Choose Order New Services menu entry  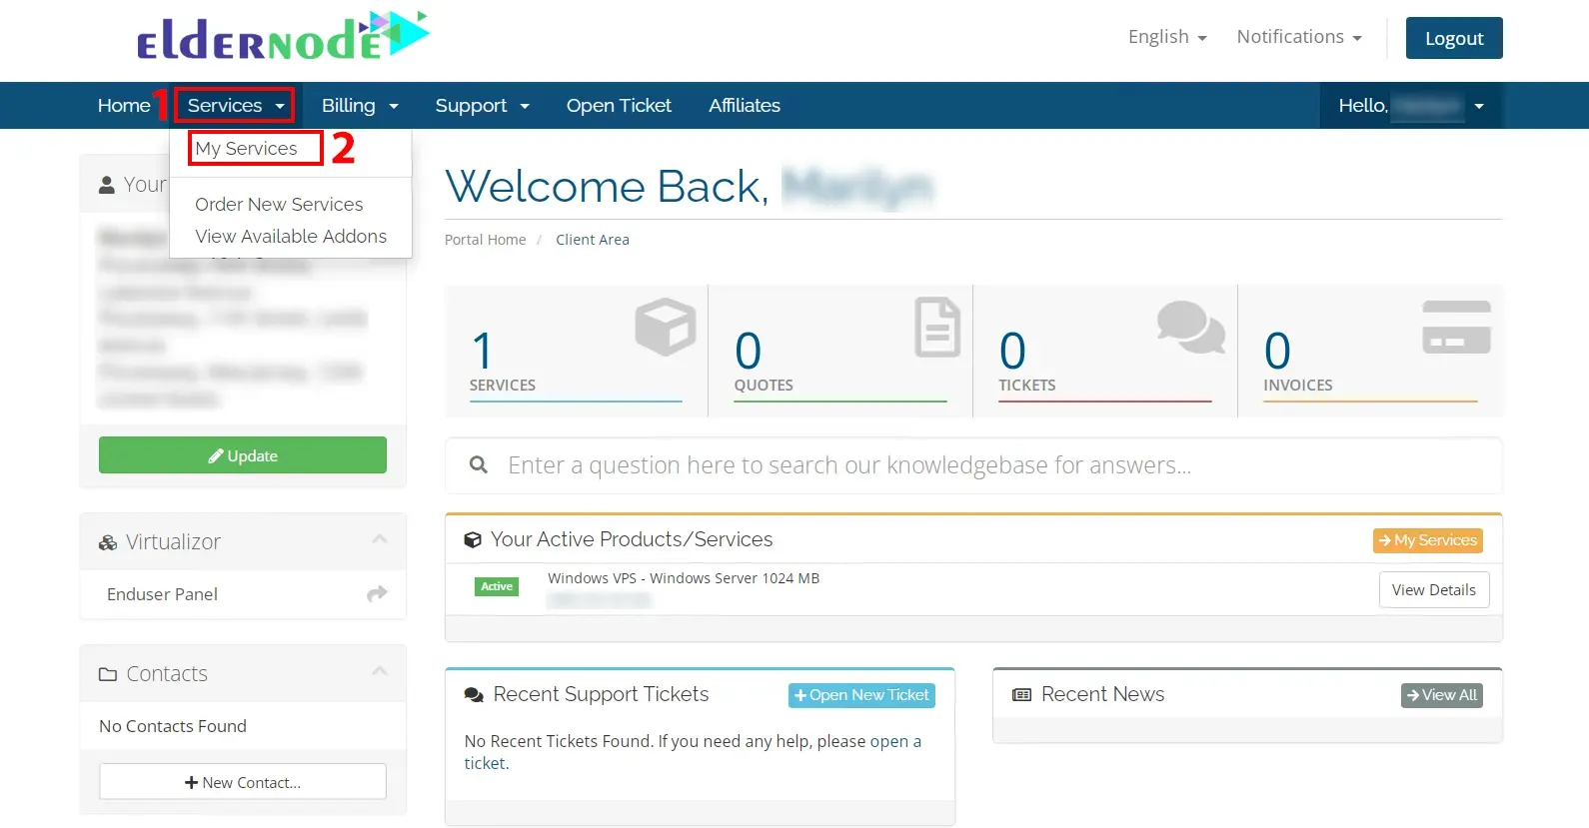279,204
